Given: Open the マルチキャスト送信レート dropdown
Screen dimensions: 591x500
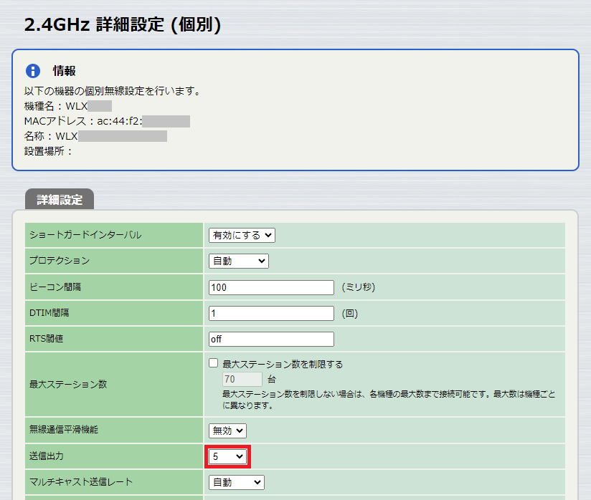Looking at the screenshot, I should (236, 482).
